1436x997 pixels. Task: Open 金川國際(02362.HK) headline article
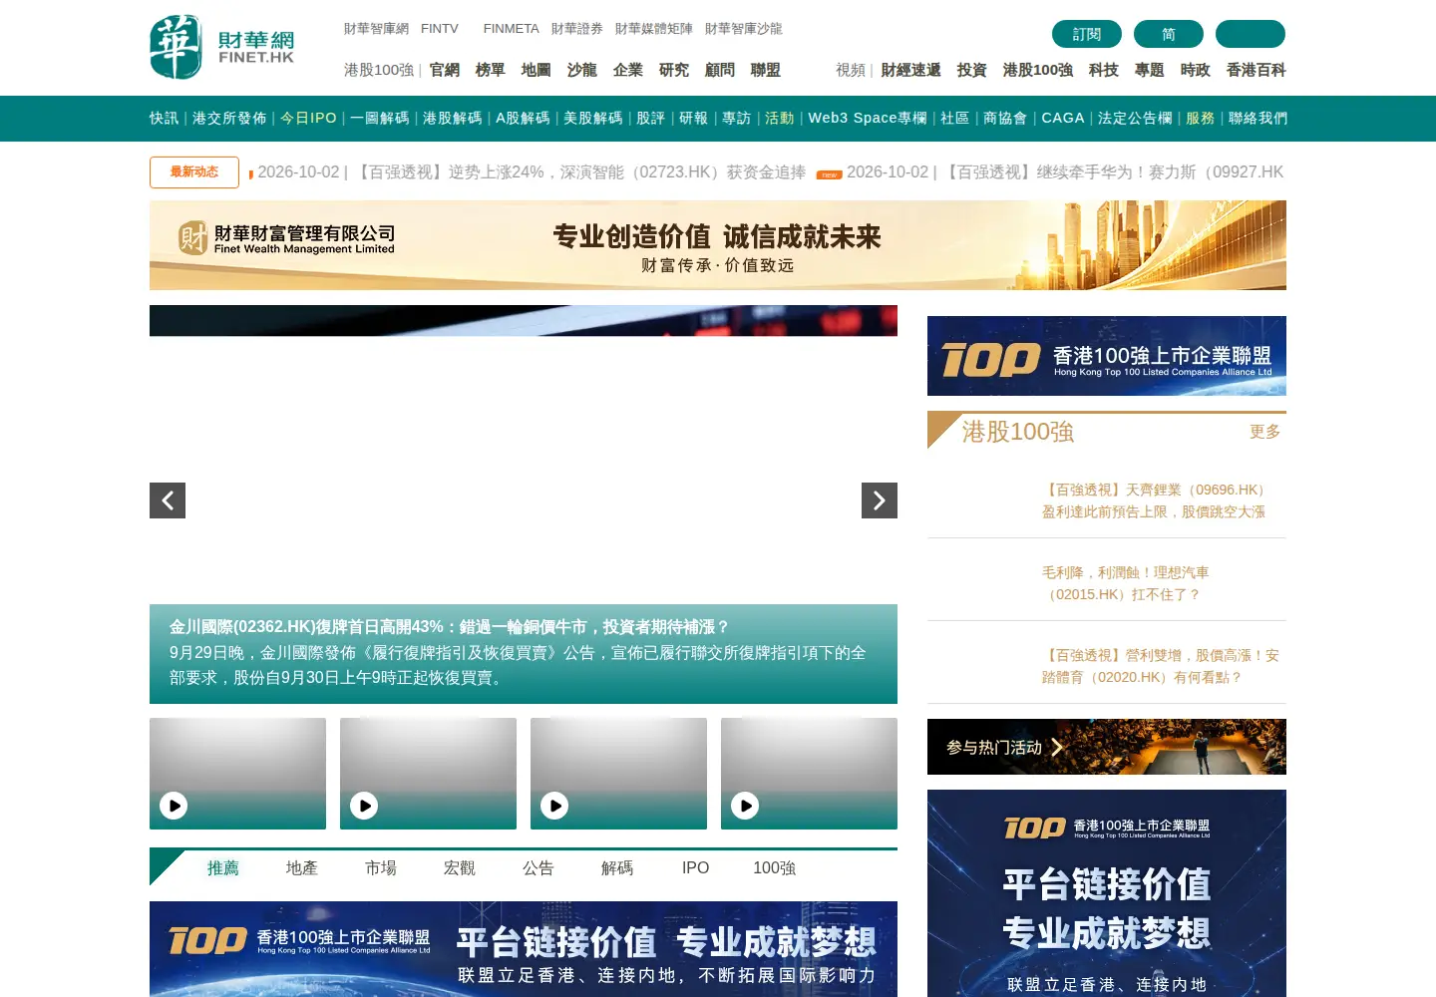click(449, 627)
